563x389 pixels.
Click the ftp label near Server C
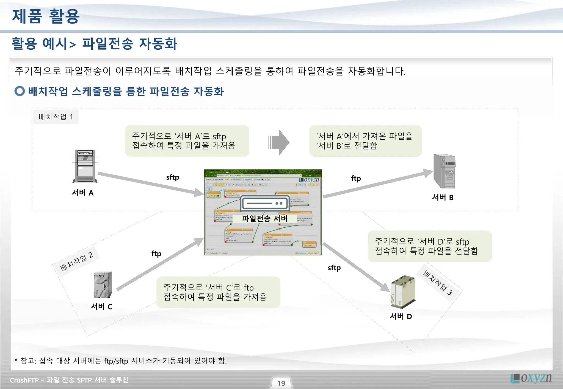[156, 253]
